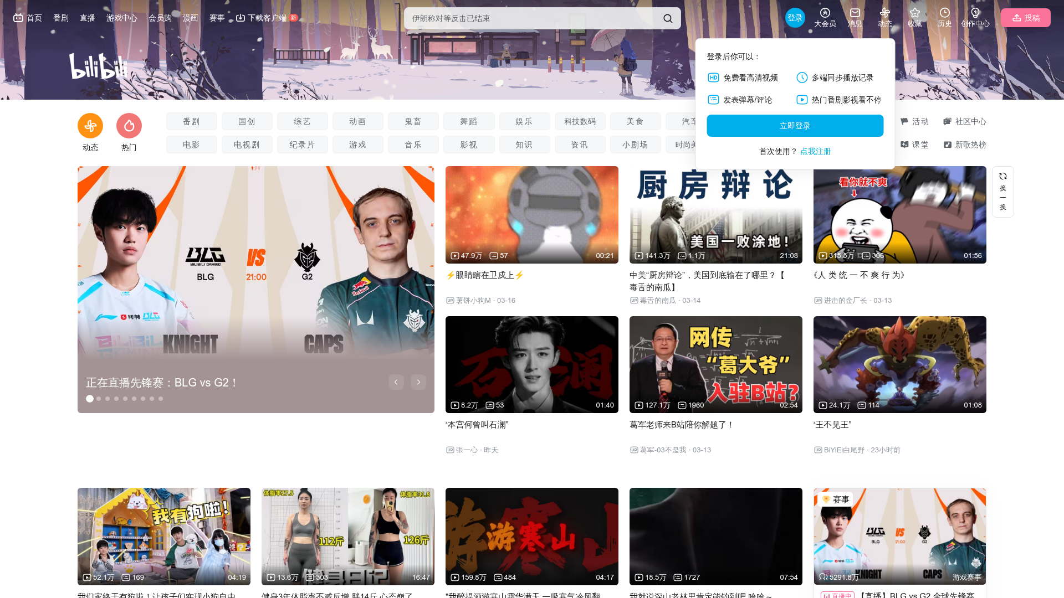
Task: Click the 课堂 icon
Action: click(x=904, y=145)
